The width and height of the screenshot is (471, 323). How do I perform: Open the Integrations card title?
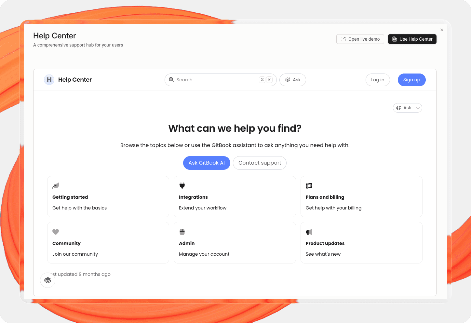coord(193,197)
